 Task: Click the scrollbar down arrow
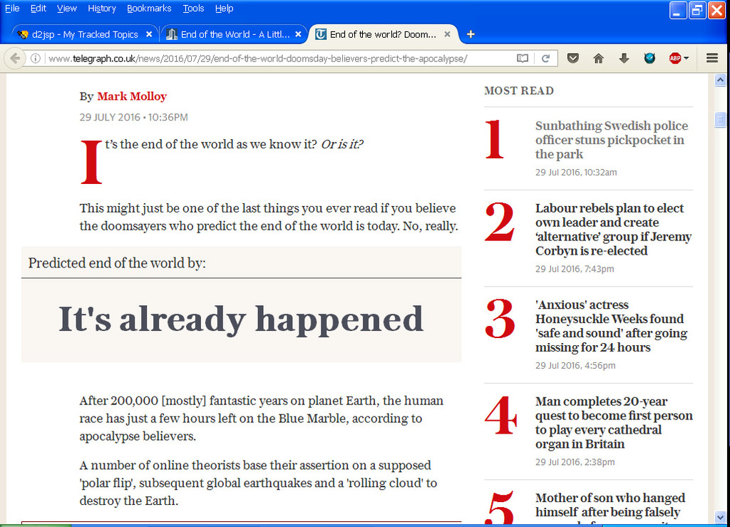click(720, 517)
